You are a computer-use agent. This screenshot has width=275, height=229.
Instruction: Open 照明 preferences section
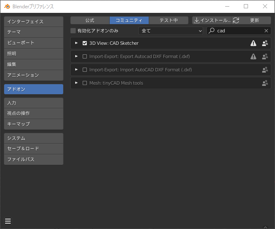click(34, 54)
